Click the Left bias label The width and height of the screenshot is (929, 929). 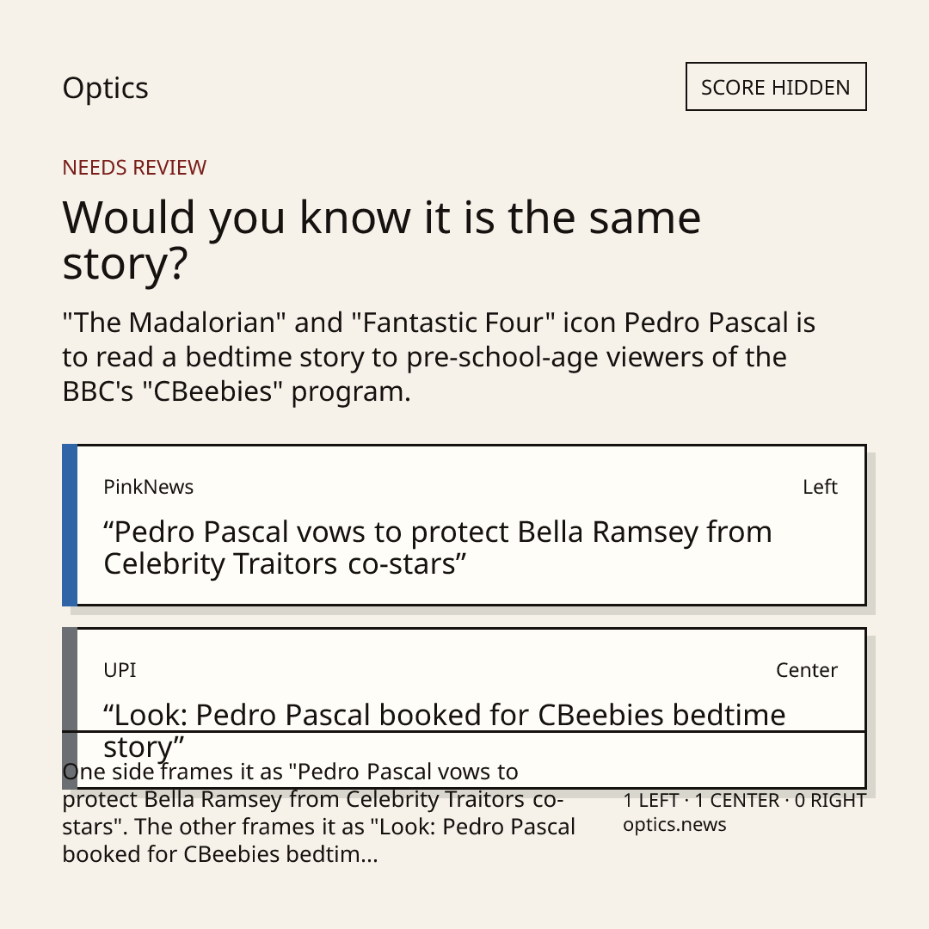coord(820,487)
